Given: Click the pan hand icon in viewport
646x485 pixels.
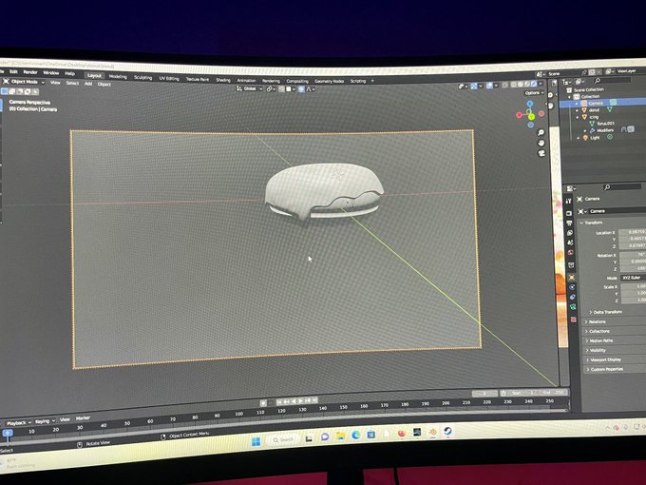Looking at the screenshot, I should [541, 143].
